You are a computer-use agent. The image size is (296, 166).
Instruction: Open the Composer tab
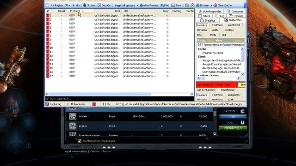point(235,12)
